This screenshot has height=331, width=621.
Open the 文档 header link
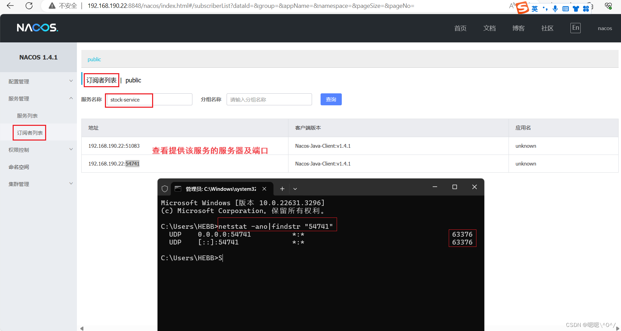coord(489,28)
